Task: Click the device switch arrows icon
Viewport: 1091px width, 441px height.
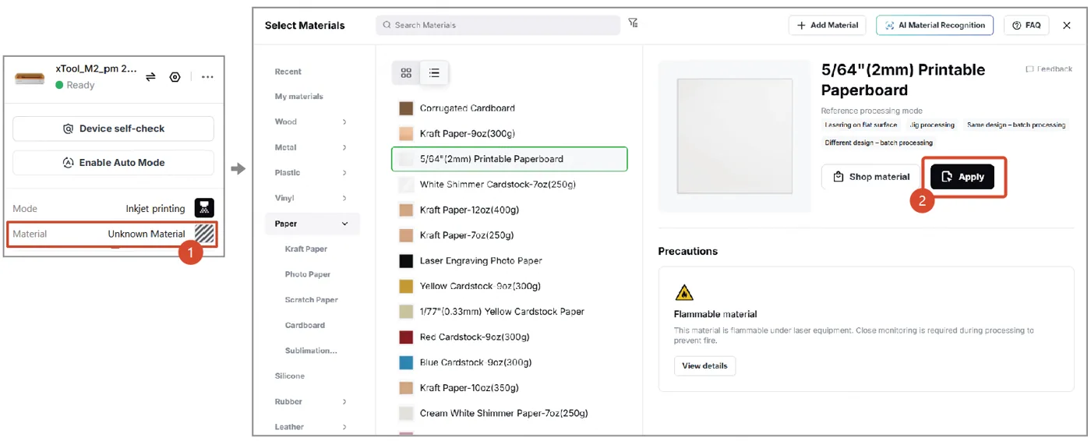Action: tap(151, 77)
